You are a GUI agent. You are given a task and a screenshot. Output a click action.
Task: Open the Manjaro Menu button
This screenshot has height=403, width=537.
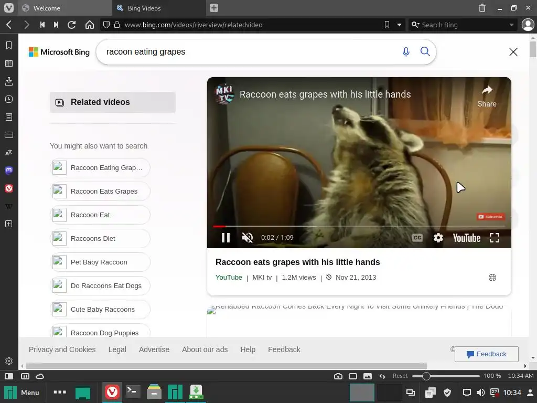point(22,393)
